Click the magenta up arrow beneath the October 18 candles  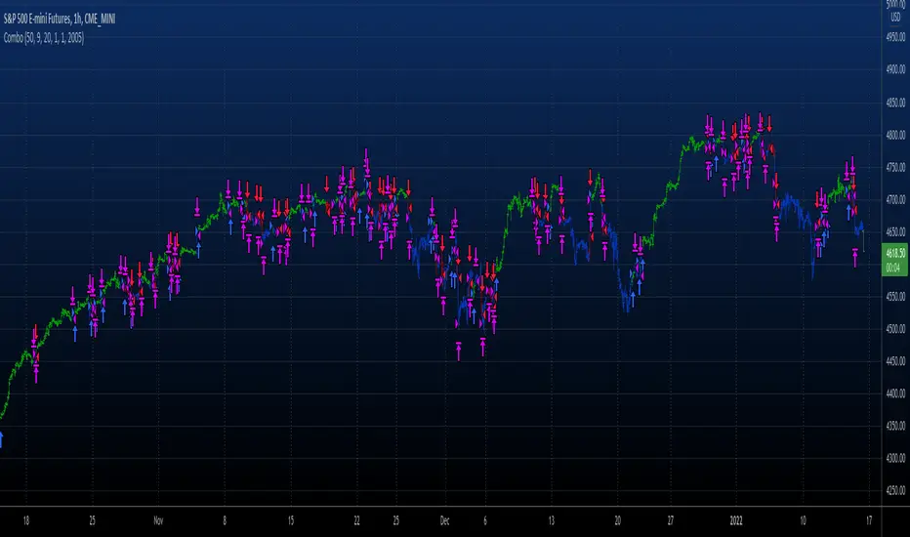36,373
